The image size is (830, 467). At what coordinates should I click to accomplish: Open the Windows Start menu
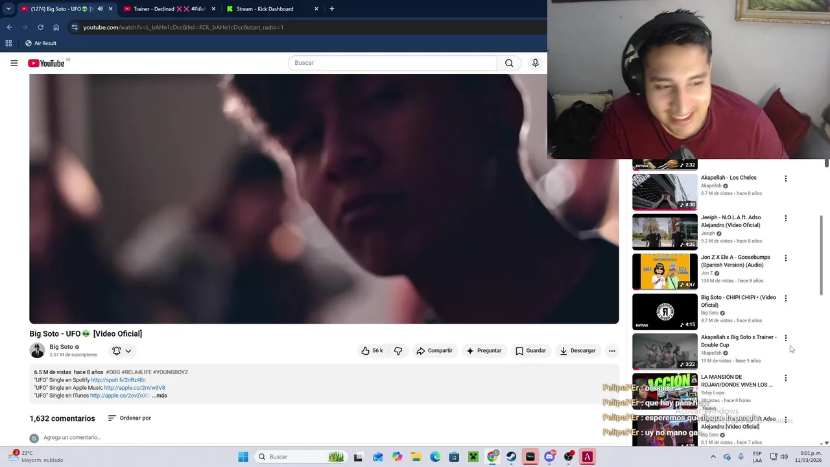coord(243,457)
